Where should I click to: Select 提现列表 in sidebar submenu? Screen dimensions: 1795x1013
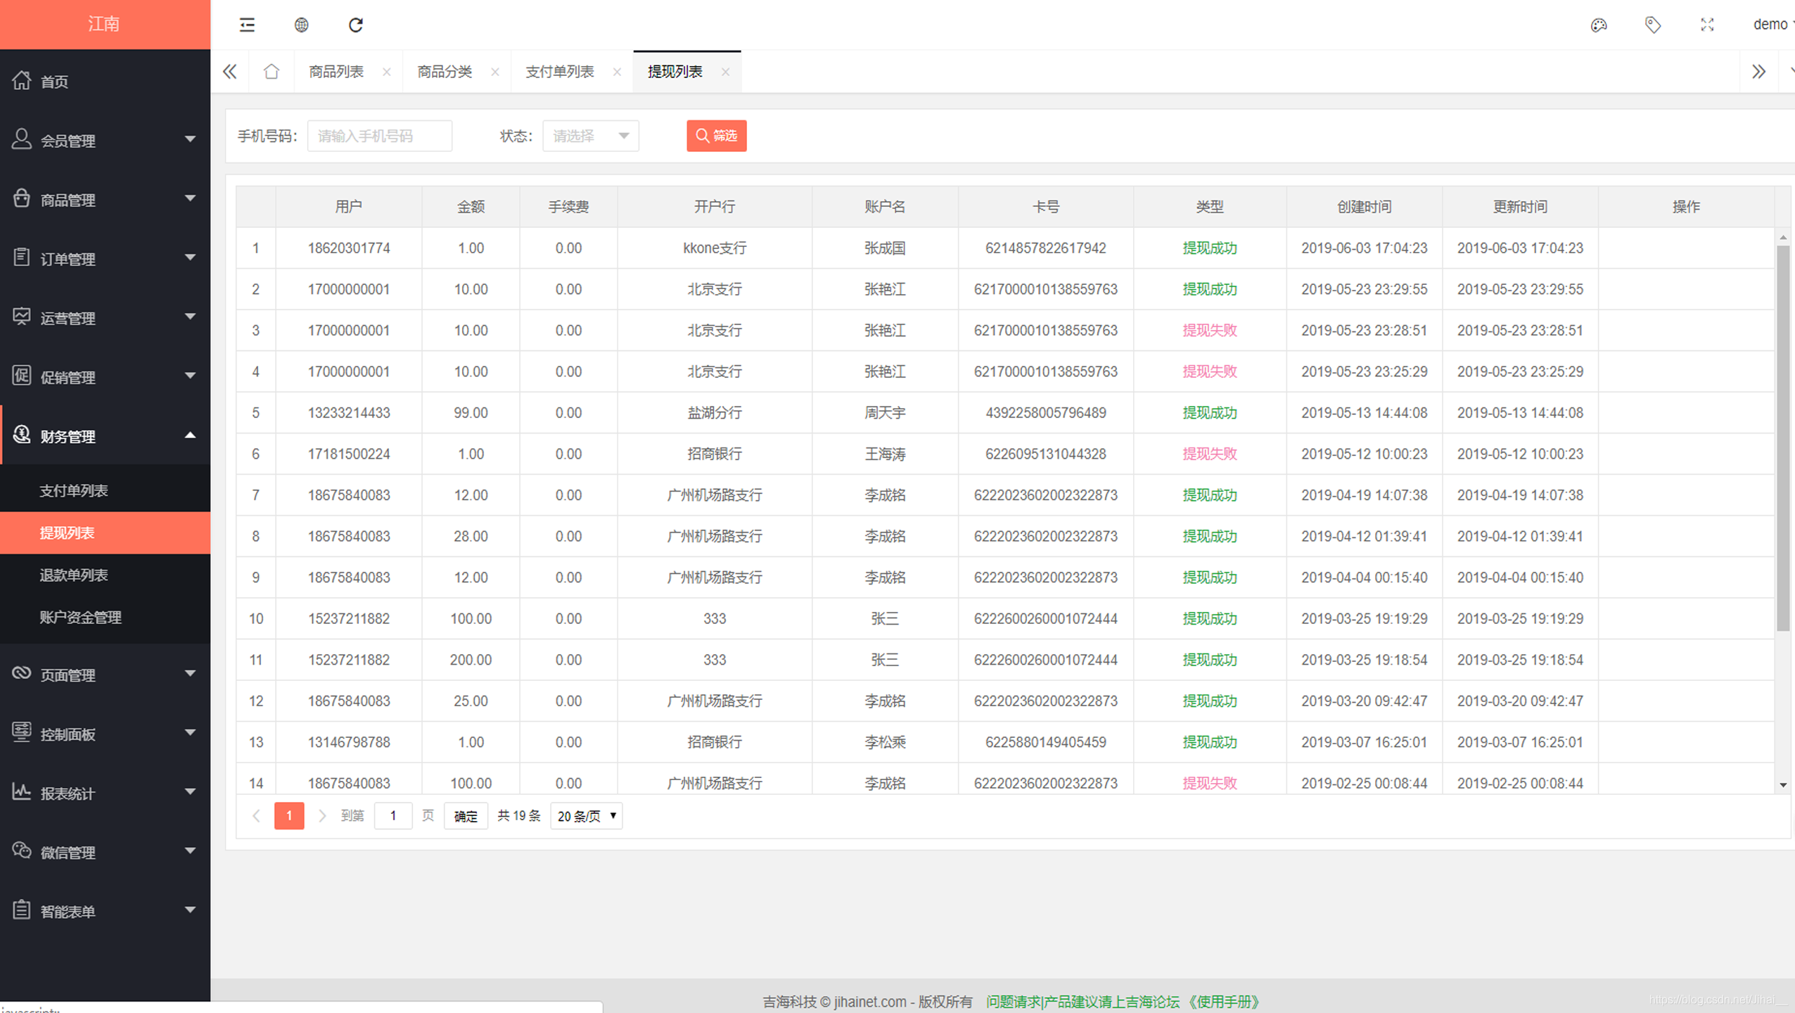click(105, 533)
